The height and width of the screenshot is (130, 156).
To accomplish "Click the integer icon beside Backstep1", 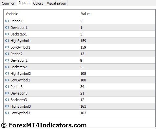I will (x=7, y=34).
